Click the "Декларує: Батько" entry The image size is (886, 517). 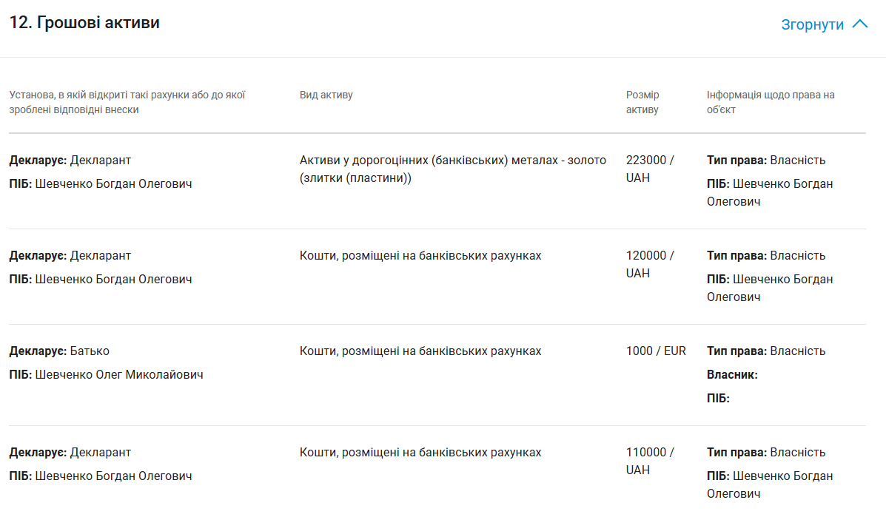pyautogui.click(x=59, y=351)
